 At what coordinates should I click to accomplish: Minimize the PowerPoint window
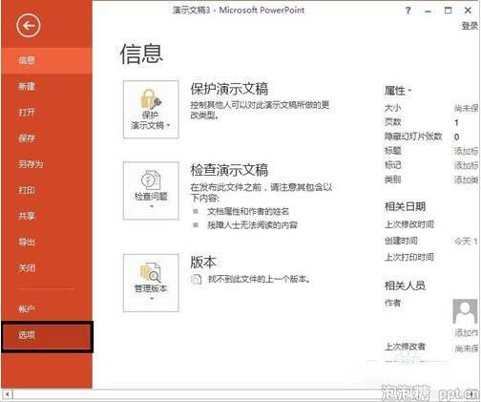[x=429, y=11]
